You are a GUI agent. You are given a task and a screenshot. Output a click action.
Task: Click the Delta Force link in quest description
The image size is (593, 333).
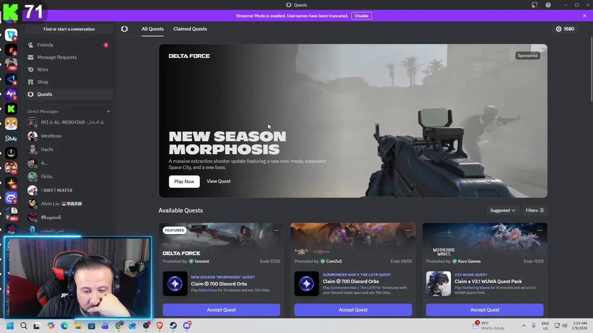pos(208,290)
